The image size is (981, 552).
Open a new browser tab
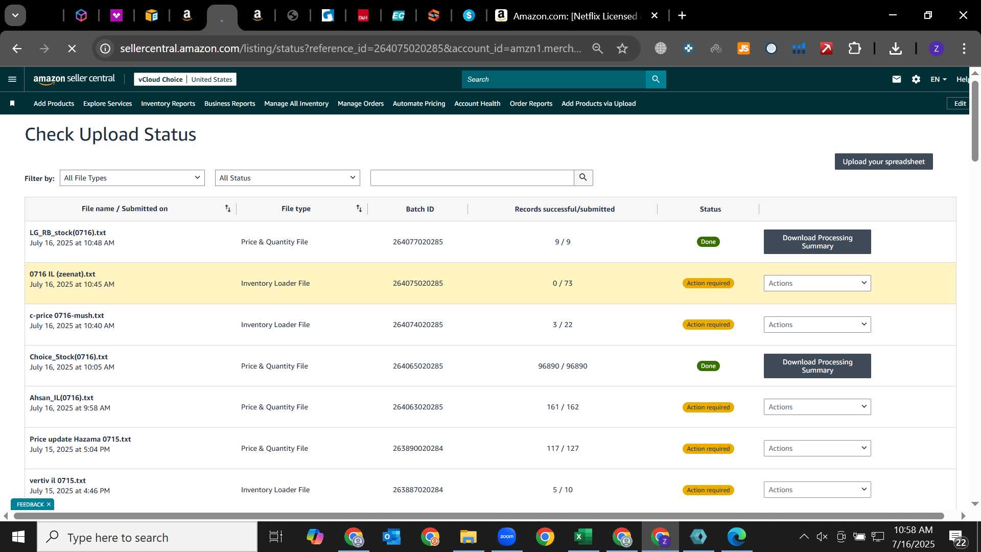(682, 15)
